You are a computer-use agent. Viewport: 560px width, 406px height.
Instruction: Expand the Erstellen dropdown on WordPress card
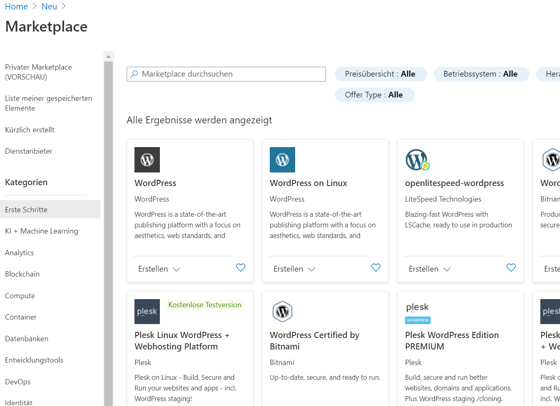pos(159,269)
